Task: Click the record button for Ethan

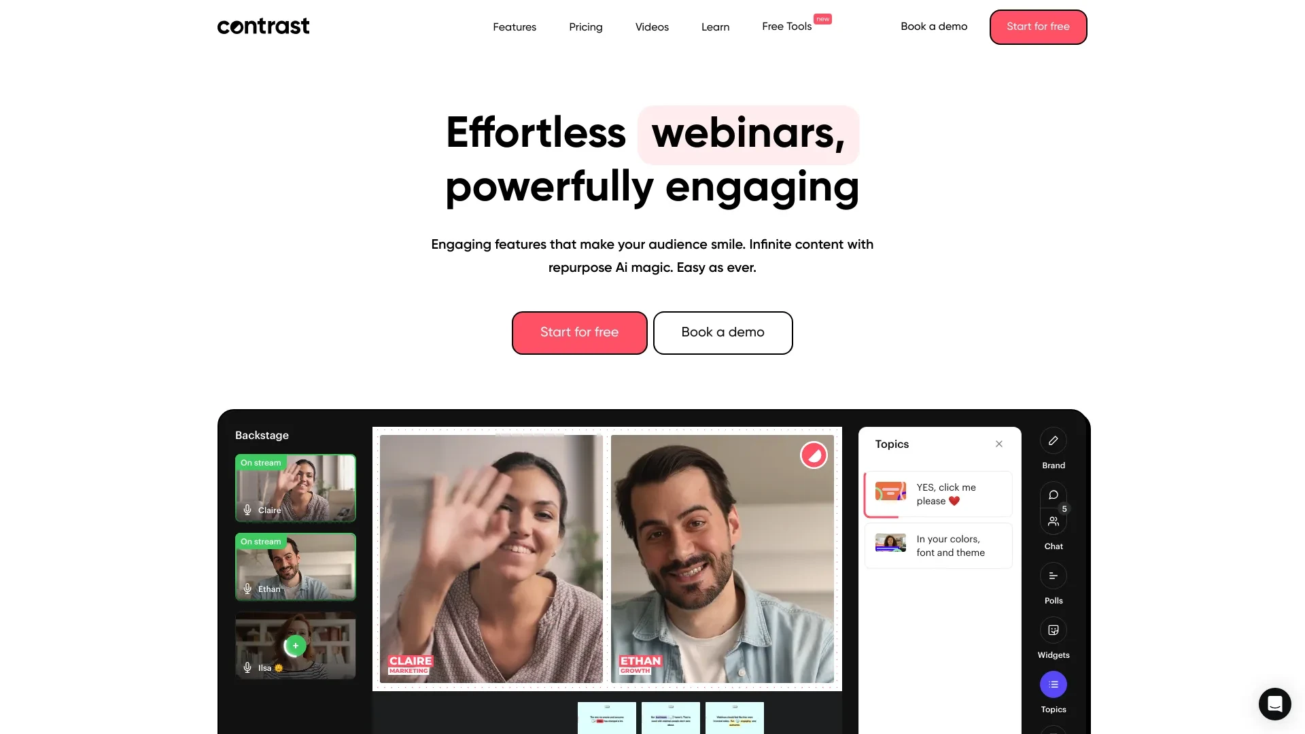Action: [813, 455]
